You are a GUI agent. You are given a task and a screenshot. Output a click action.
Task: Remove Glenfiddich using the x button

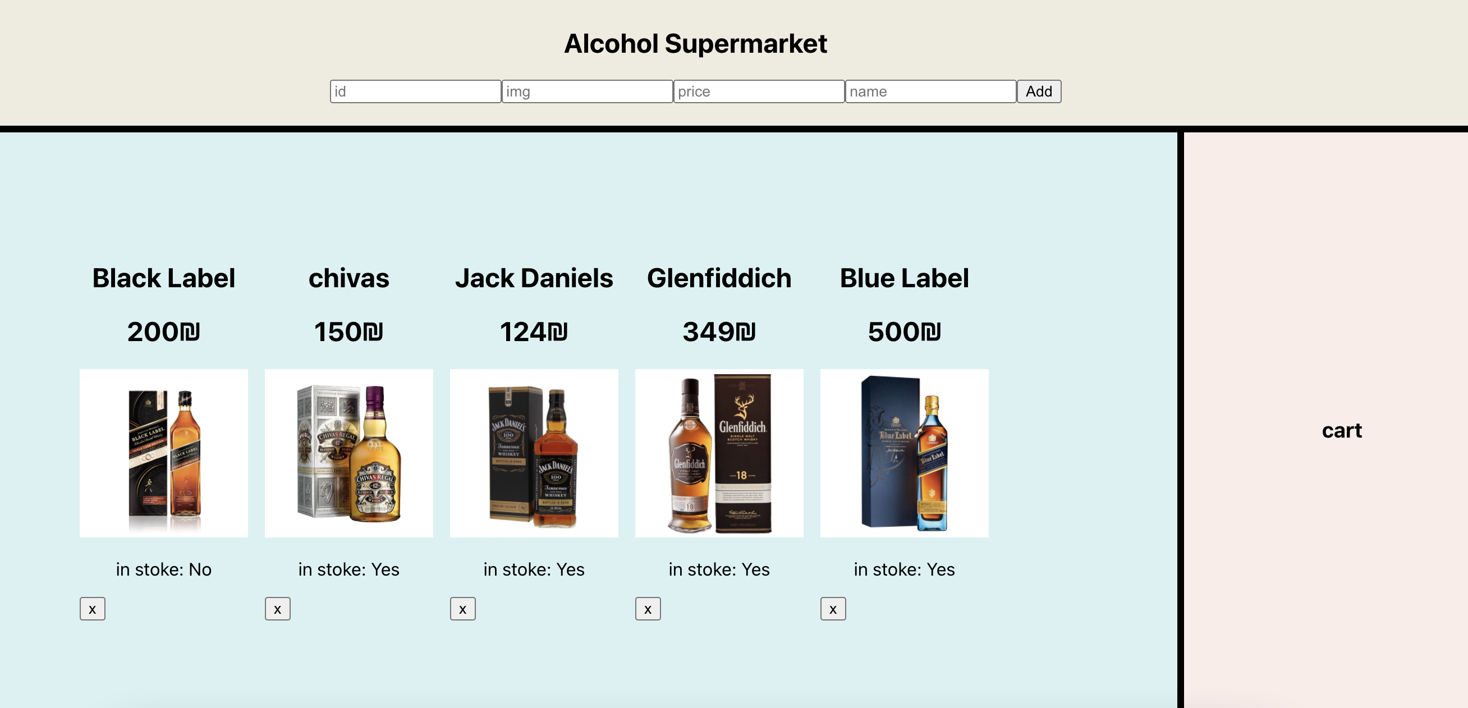click(648, 608)
